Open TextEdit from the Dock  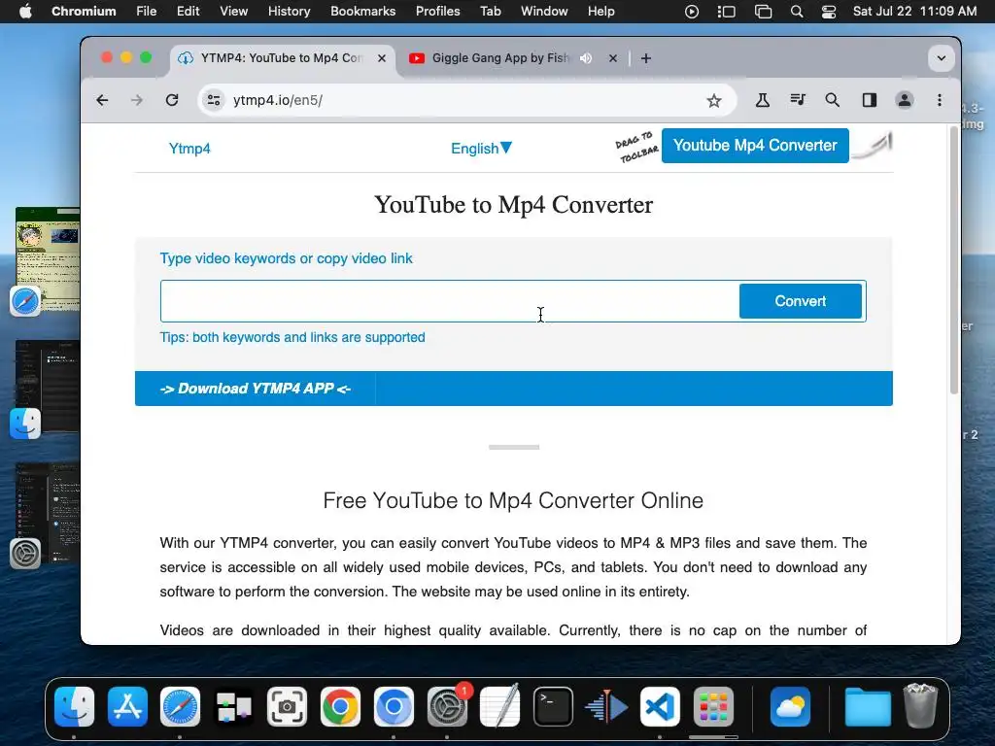(x=500, y=707)
